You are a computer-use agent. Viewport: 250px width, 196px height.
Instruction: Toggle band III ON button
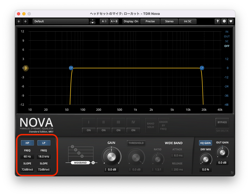pyautogui.click(x=118, y=130)
